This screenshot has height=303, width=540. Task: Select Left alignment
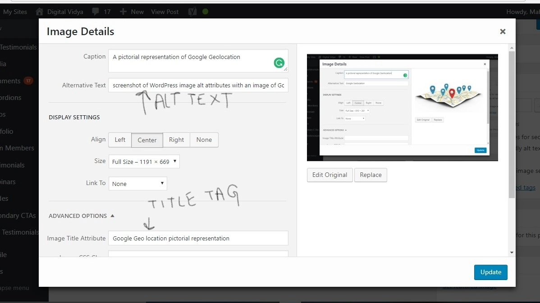pos(119,140)
